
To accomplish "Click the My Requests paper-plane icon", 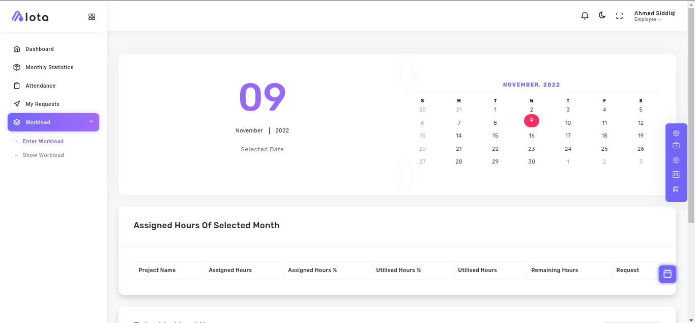I will [17, 104].
